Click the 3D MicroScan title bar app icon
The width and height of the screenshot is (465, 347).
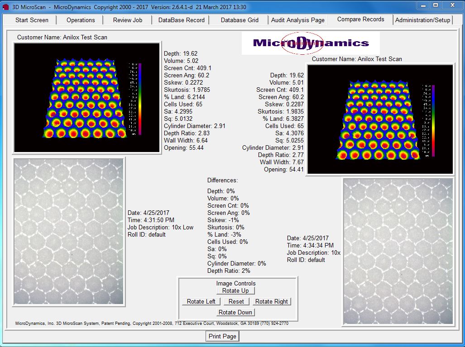click(x=5, y=7)
